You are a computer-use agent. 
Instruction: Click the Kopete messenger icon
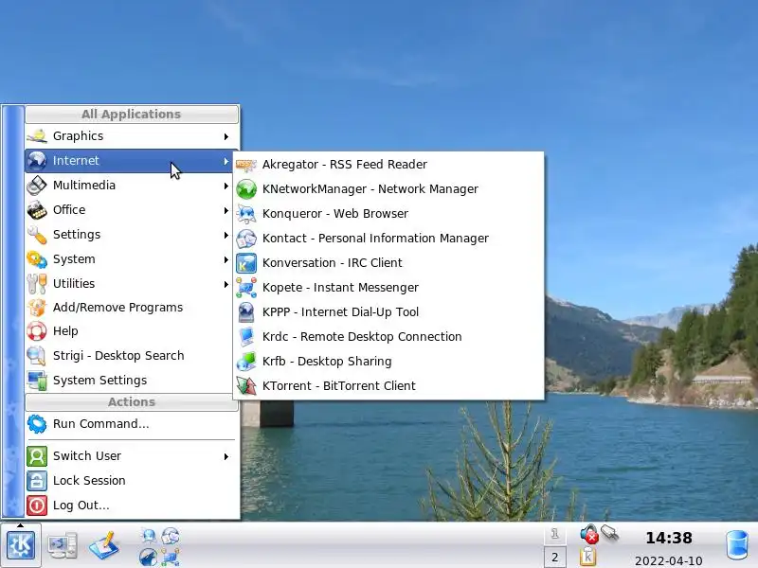246,288
